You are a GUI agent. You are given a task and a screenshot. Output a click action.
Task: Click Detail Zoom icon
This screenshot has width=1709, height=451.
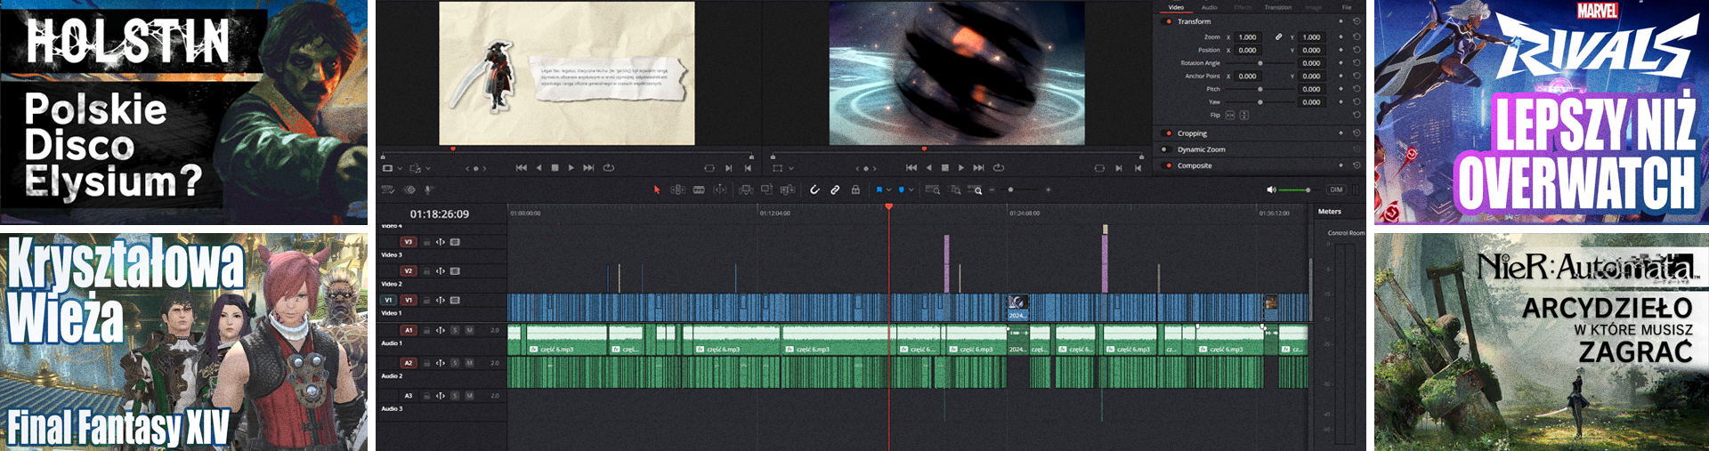point(955,189)
